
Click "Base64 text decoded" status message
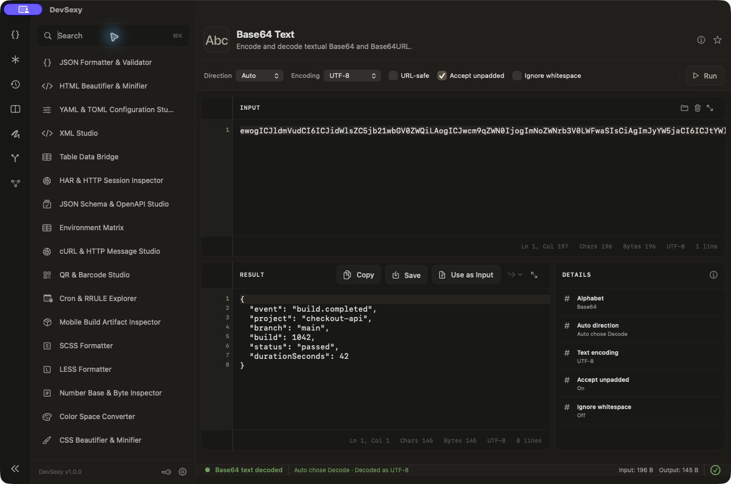pos(249,470)
